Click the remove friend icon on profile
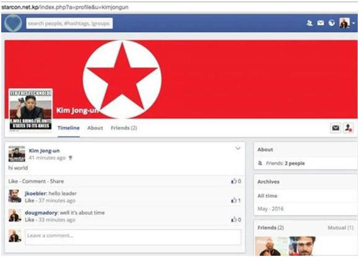 coord(348,128)
